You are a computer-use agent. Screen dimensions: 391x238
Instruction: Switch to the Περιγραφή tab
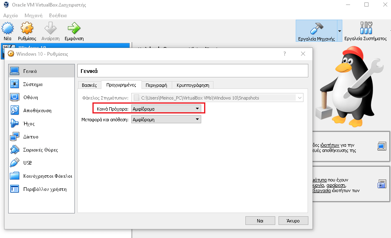pyautogui.click(x=156, y=85)
